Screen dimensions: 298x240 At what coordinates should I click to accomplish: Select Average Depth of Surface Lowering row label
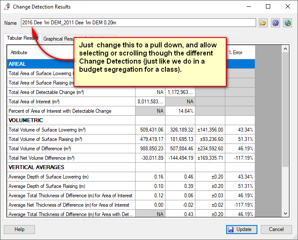point(48,177)
